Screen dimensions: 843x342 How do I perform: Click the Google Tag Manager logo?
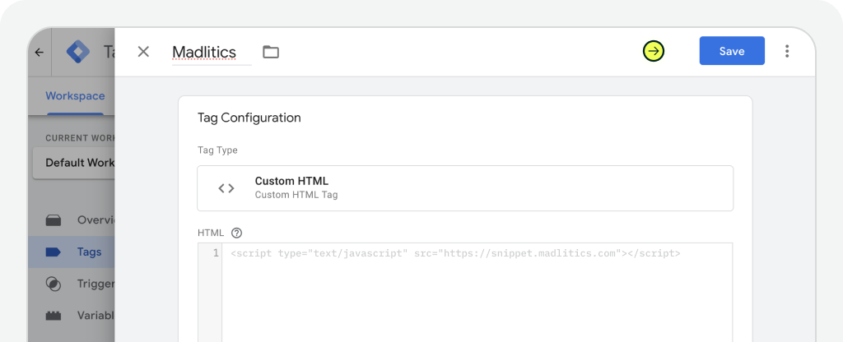pyautogui.click(x=81, y=52)
